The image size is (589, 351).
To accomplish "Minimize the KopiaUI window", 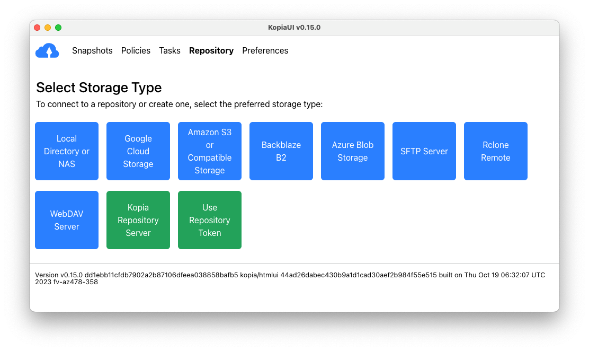I will [48, 27].
